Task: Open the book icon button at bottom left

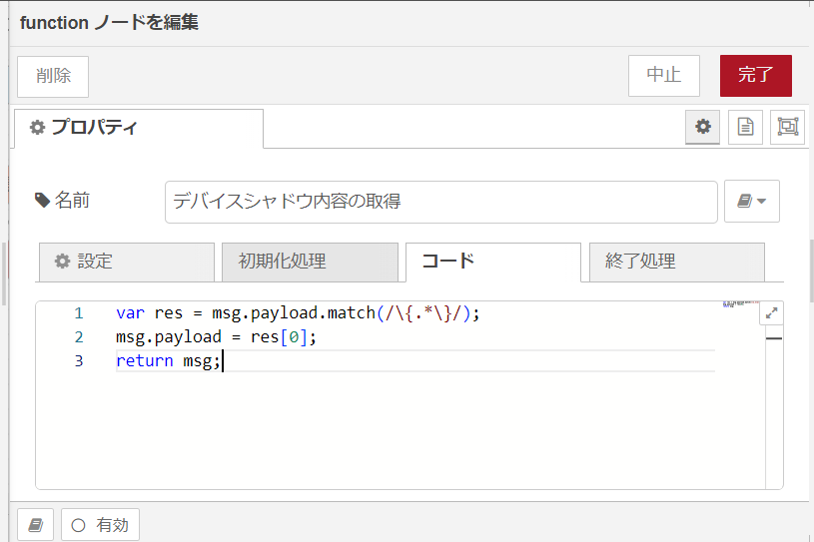Action: [x=35, y=525]
